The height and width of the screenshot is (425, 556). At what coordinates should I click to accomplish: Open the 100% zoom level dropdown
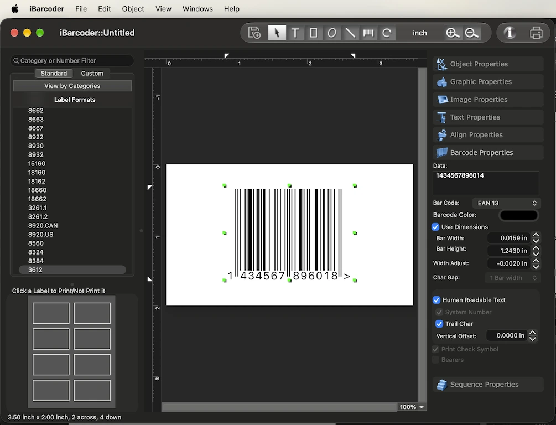[x=412, y=407]
